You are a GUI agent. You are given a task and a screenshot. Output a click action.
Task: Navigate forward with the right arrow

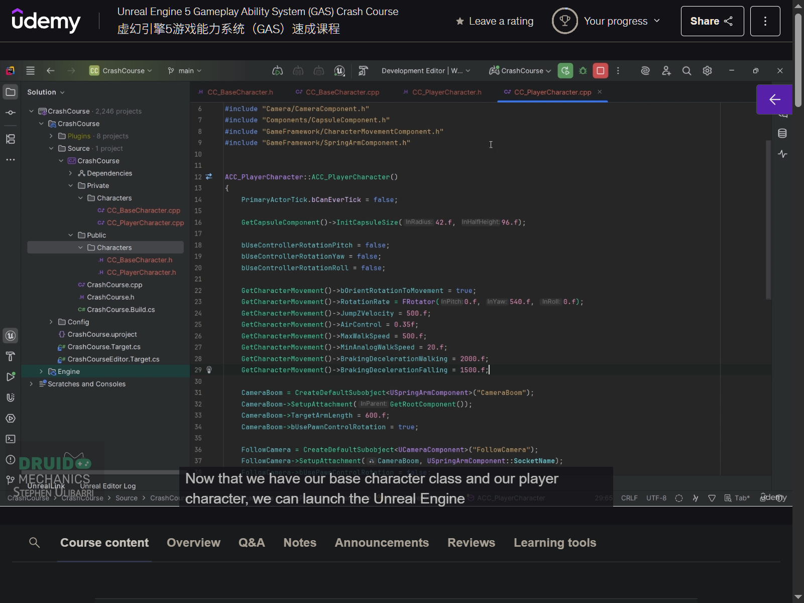(71, 71)
